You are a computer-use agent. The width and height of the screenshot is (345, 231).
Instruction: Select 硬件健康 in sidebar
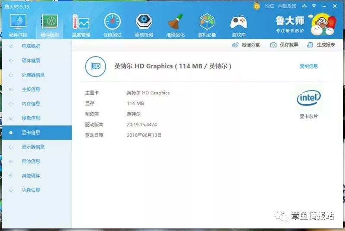click(x=37, y=61)
